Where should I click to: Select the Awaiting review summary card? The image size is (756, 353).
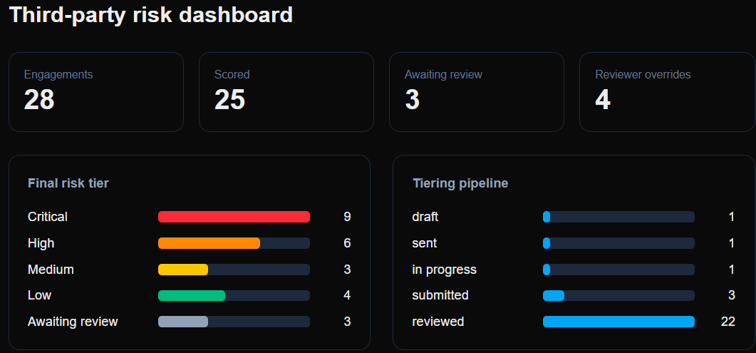(x=477, y=91)
